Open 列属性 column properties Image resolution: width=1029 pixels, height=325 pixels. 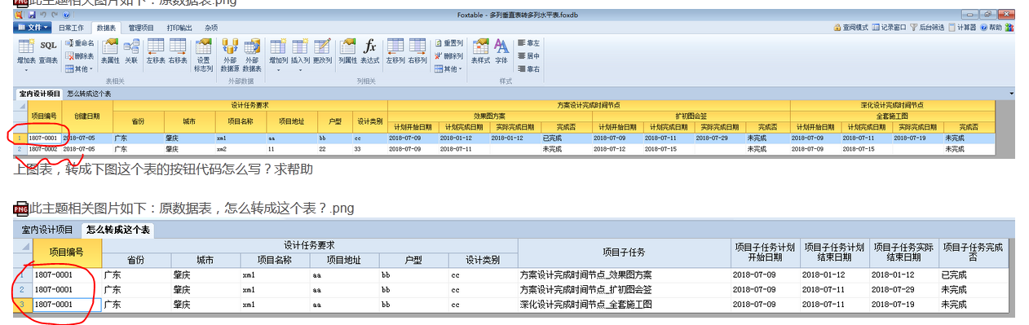(348, 51)
